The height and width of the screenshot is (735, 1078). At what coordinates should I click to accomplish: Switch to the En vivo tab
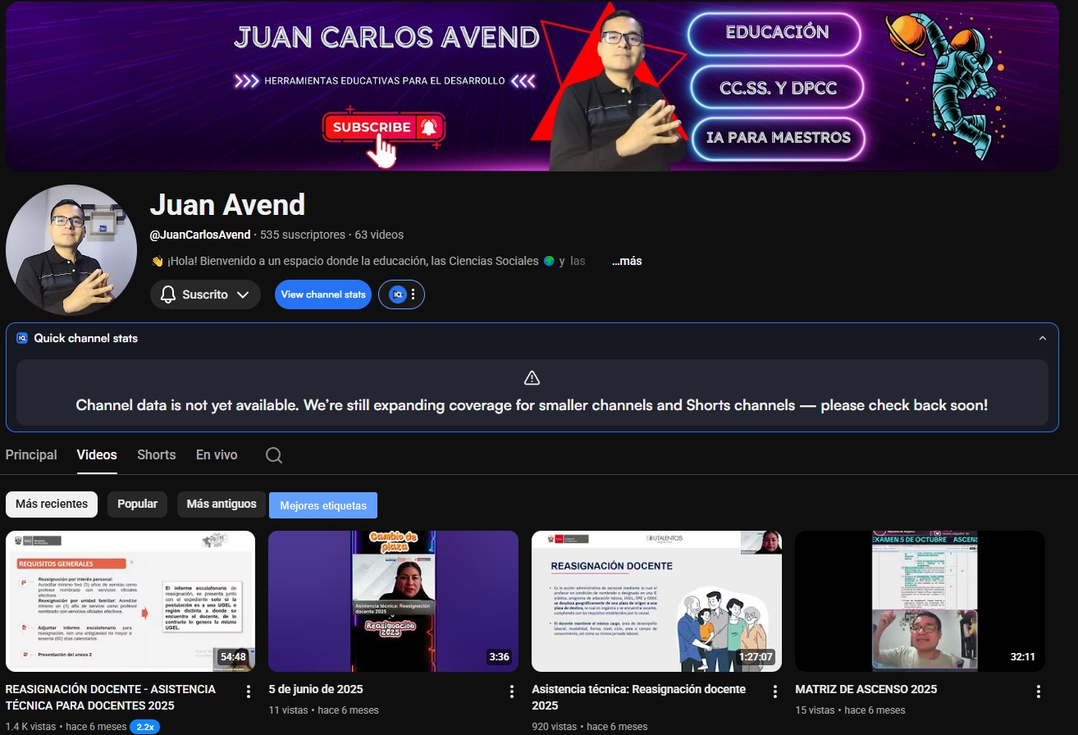point(217,455)
